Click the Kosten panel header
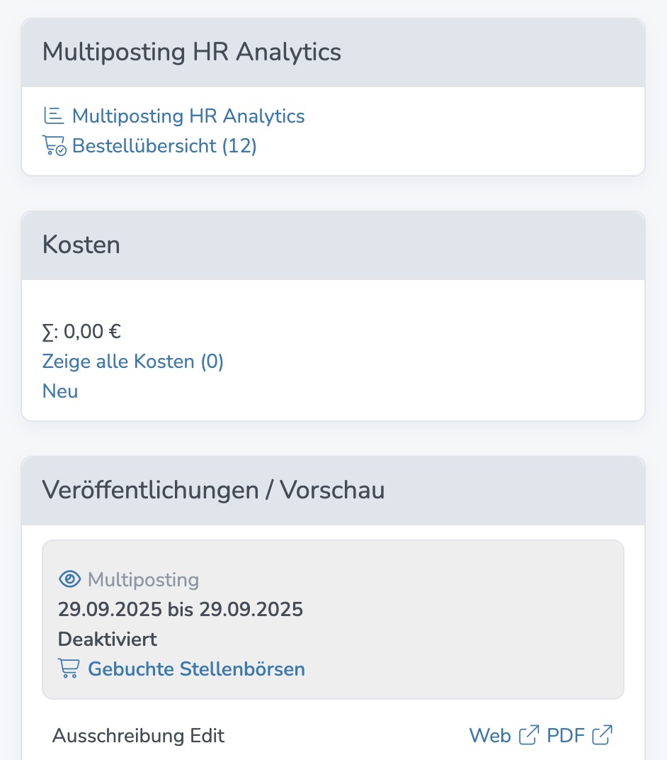The image size is (667, 760). pyautogui.click(x=81, y=245)
